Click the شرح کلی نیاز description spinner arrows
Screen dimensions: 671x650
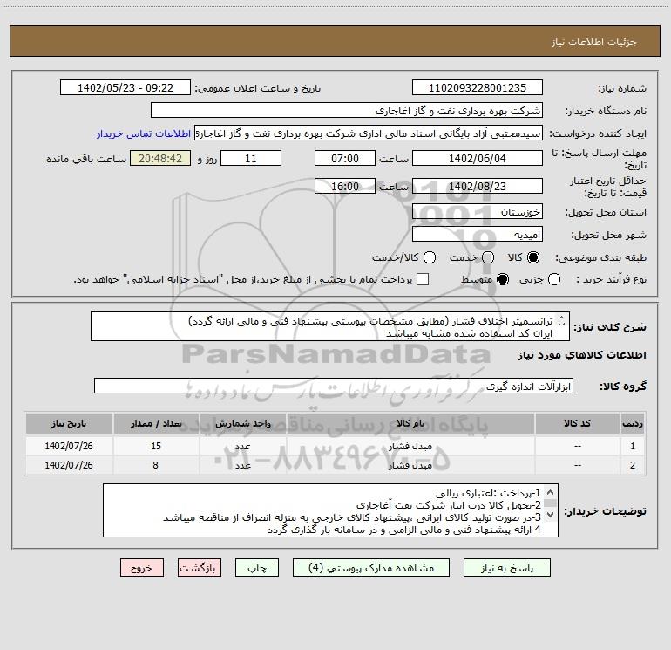point(562,321)
